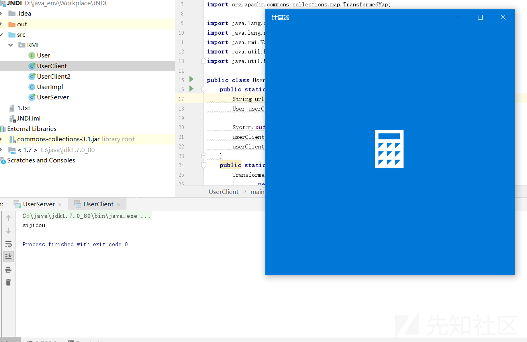Switch to the UserServer run tab
The image size is (527, 342).
39,204
